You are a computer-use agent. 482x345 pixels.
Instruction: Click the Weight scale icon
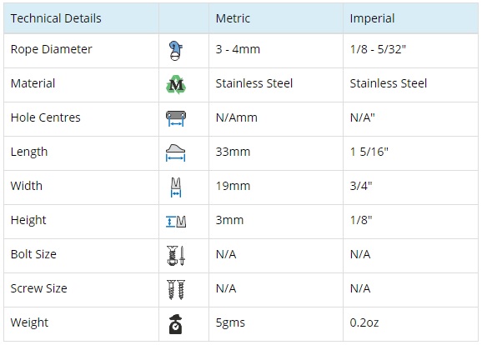tap(176, 324)
